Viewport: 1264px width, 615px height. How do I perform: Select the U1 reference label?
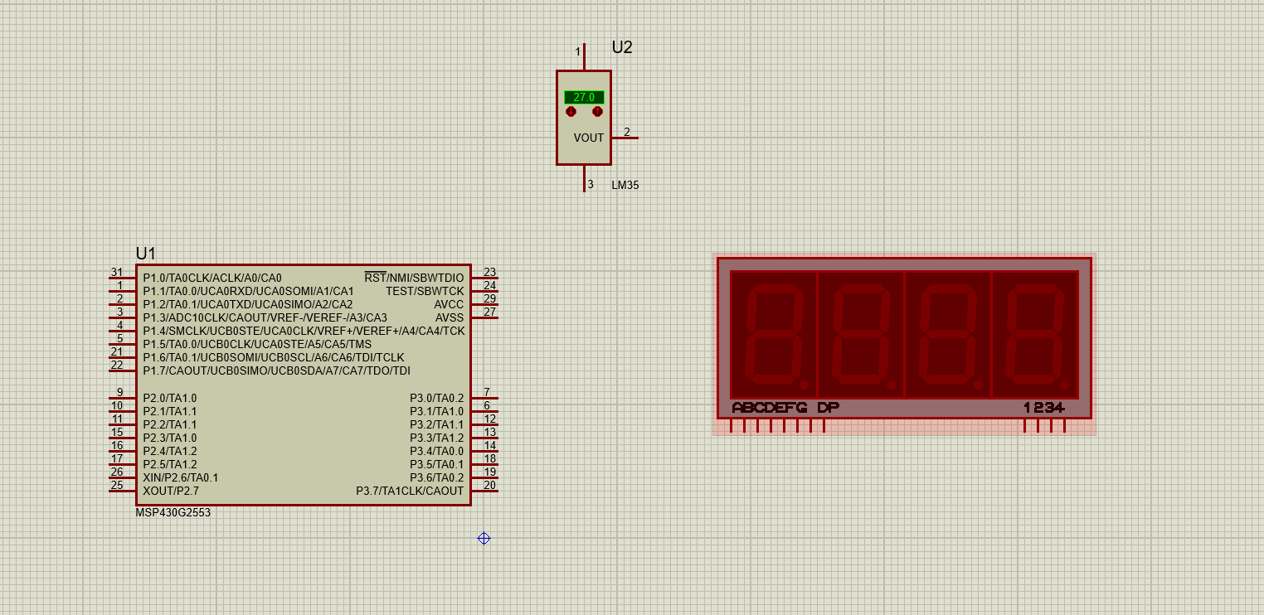click(x=146, y=254)
